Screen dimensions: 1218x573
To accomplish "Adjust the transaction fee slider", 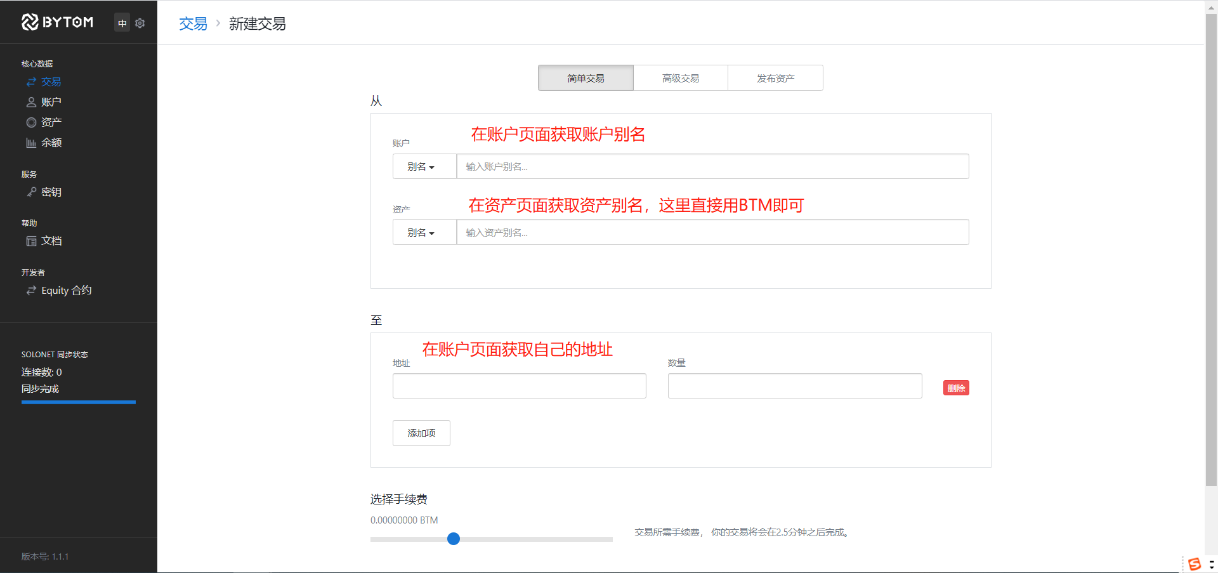I will coord(453,539).
